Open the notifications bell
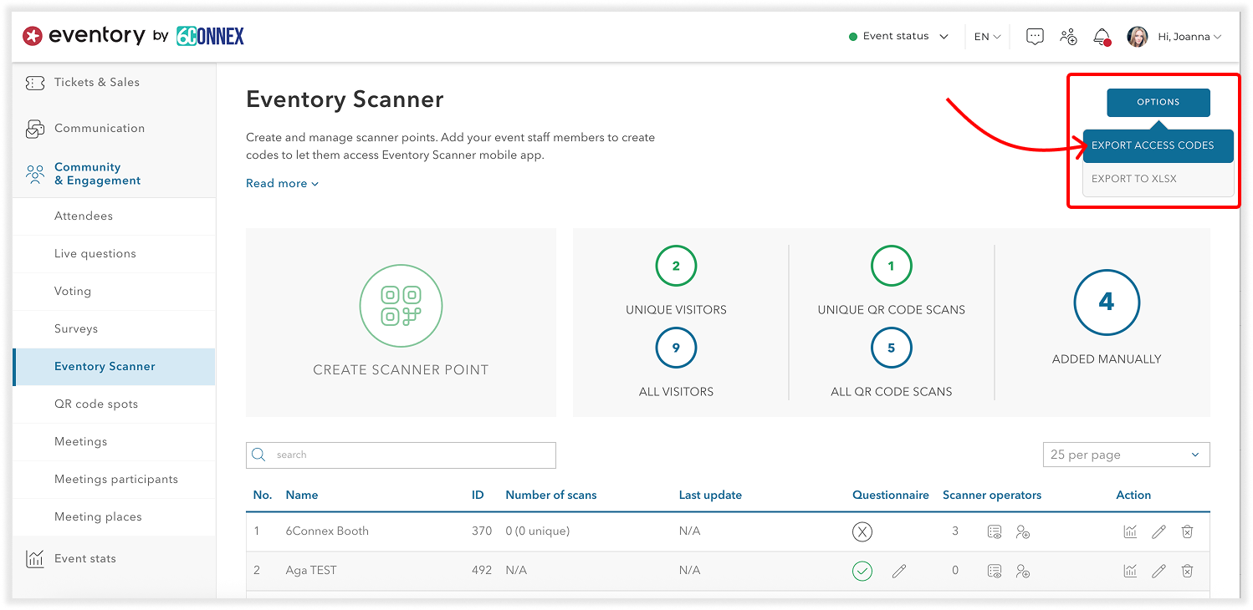 (1102, 37)
